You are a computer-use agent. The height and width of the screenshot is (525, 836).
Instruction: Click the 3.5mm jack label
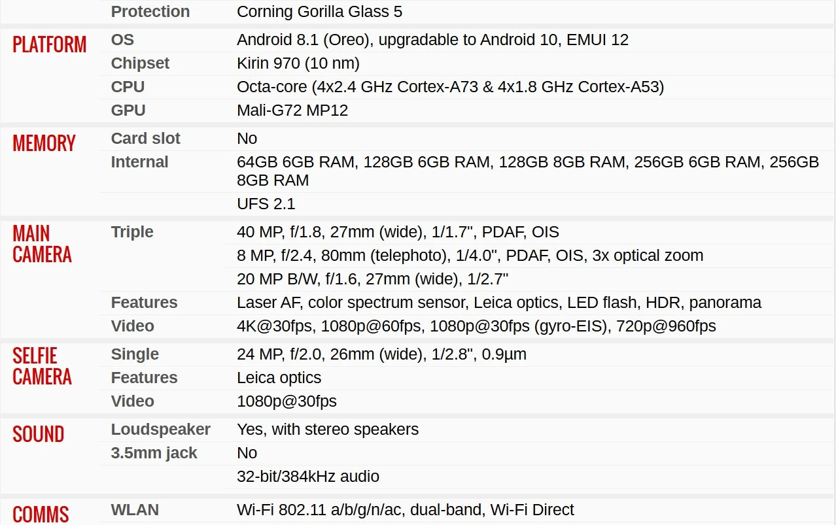pyautogui.click(x=154, y=453)
